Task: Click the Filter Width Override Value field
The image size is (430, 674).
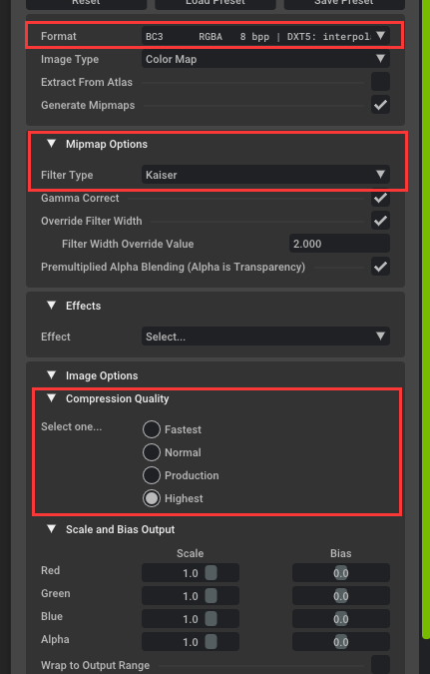Action: coord(339,244)
